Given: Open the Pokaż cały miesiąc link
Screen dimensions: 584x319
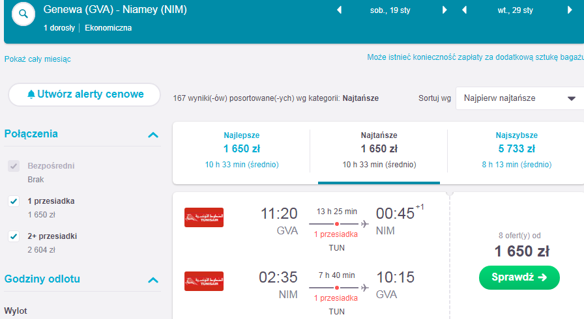Looking at the screenshot, I should pos(38,59).
